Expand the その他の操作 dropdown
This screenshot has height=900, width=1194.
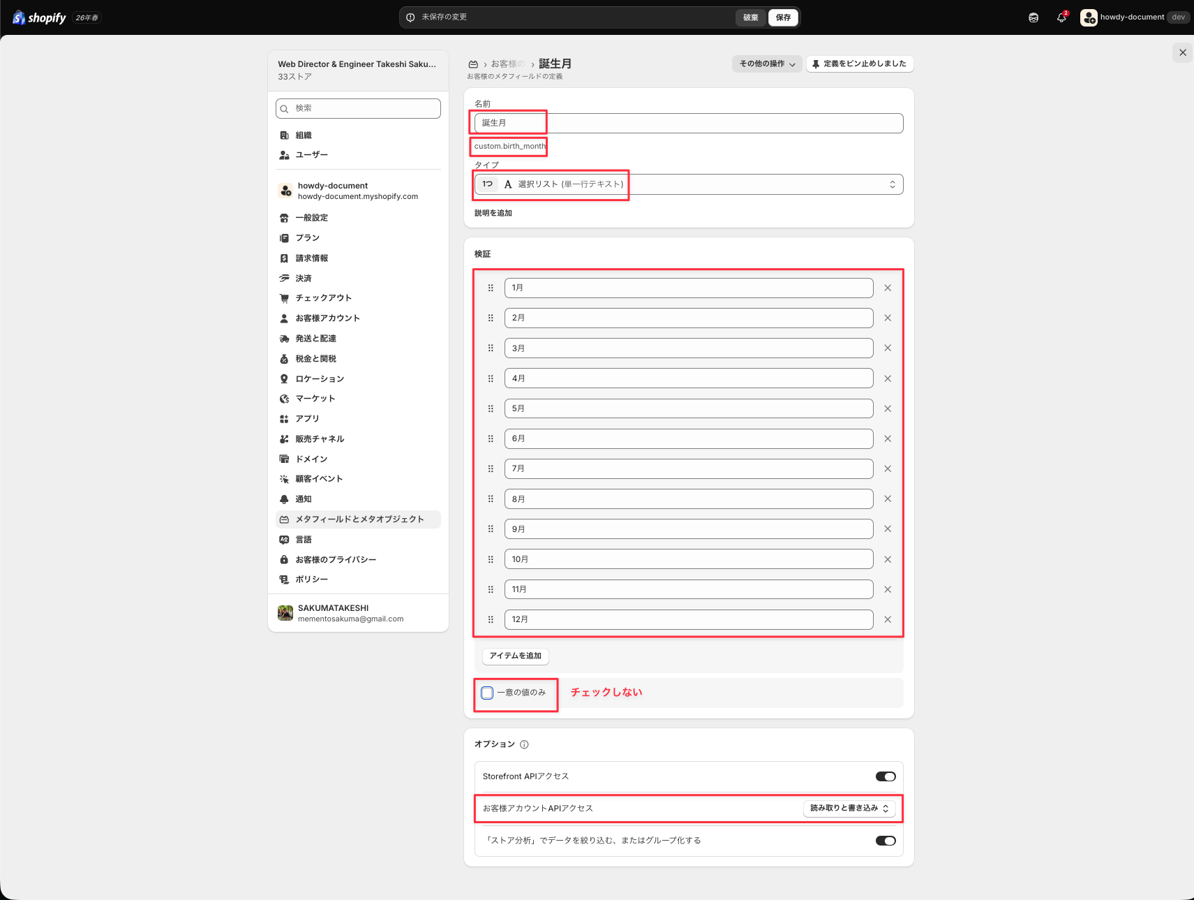coord(767,64)
